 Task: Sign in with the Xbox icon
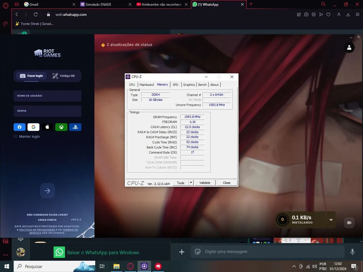(61, 127)
